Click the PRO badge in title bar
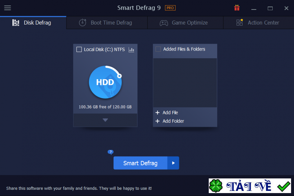294x196 pixels. click(x=170, y=8)
